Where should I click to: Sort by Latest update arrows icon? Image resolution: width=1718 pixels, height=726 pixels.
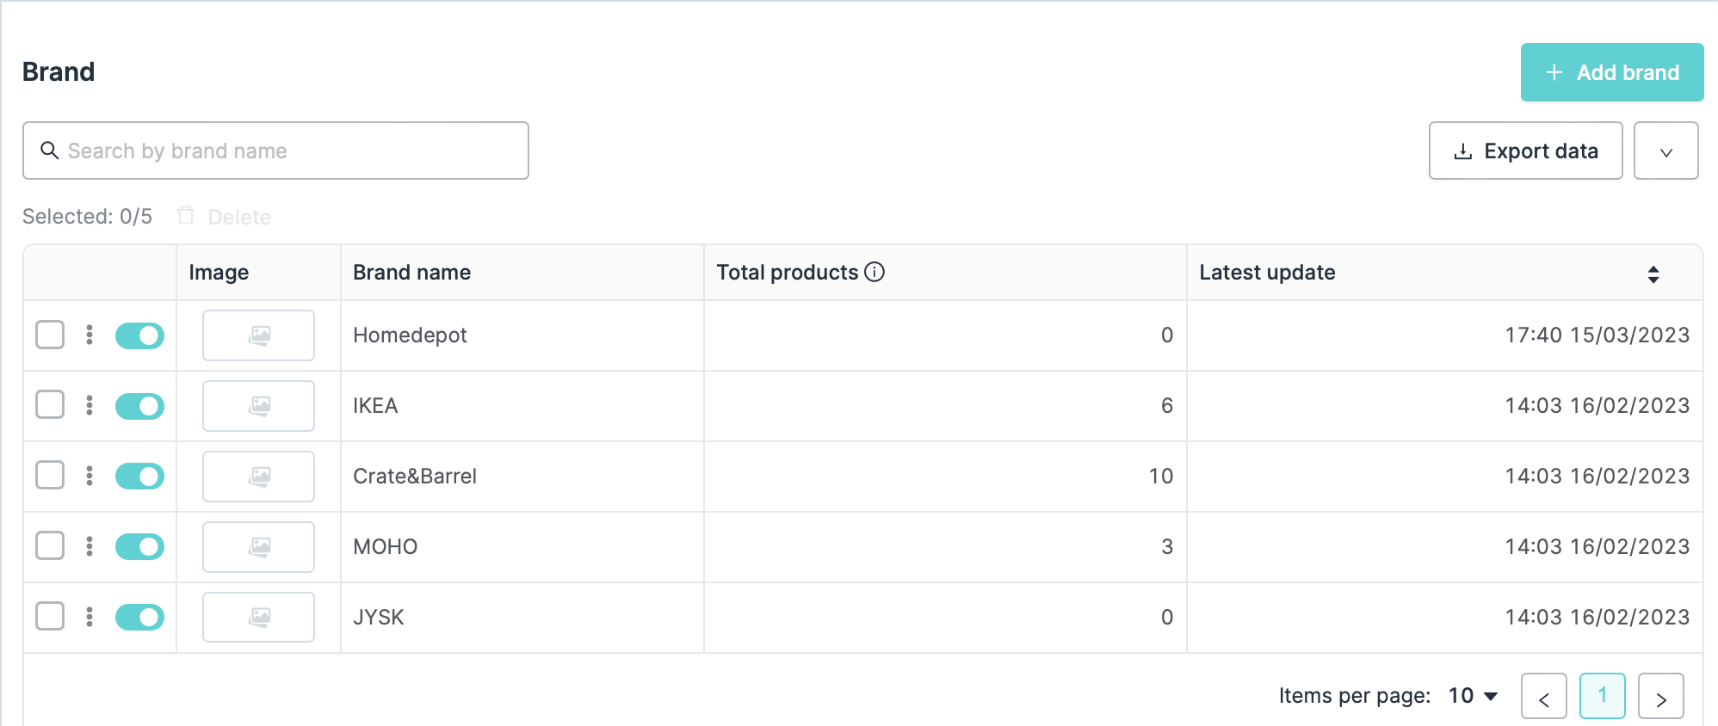click(x=1653, y=274)
